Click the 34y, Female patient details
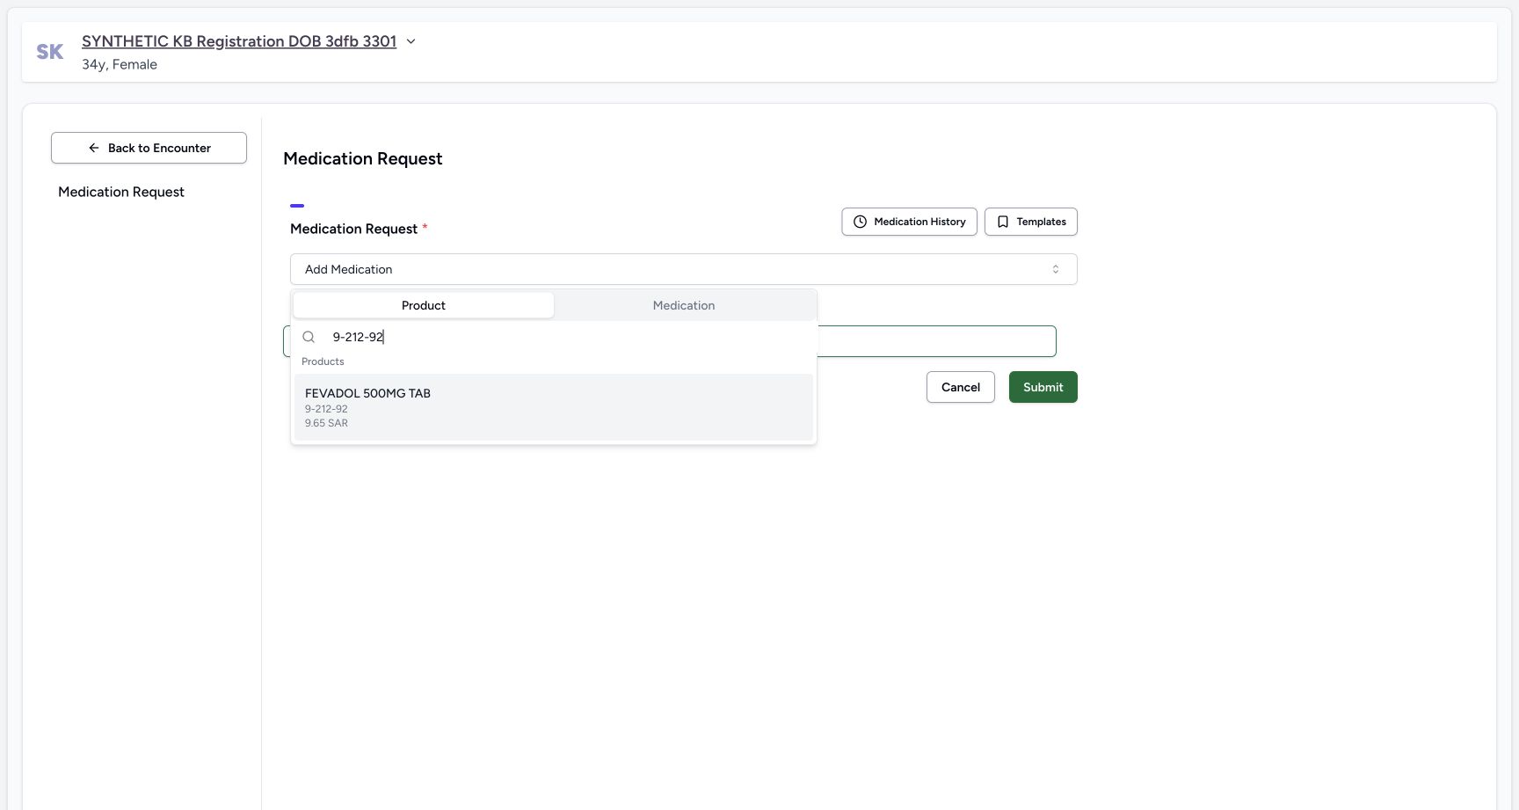1519x810 pixels. pyautogui.click(x=120, y=64)
